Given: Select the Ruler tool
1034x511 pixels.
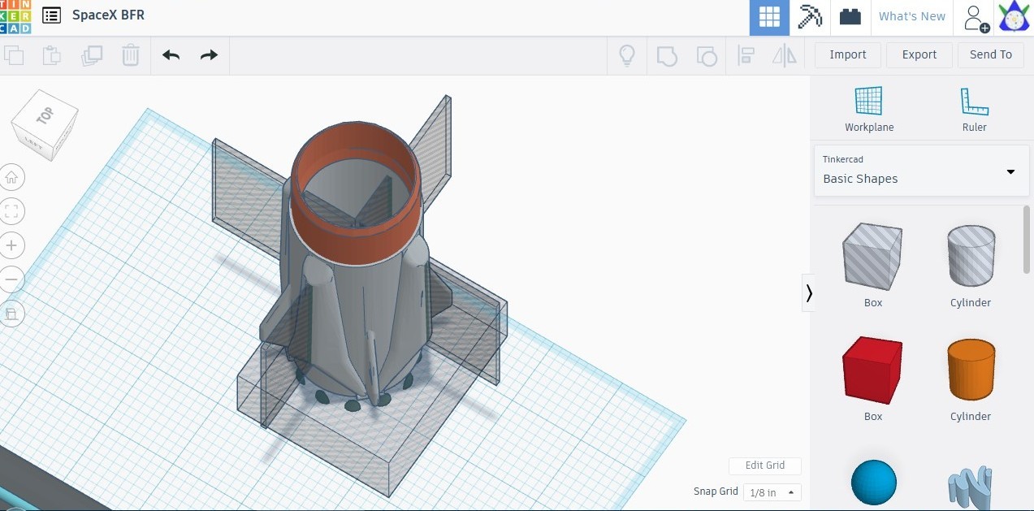Looking at the screenshot, I should 975,109.
